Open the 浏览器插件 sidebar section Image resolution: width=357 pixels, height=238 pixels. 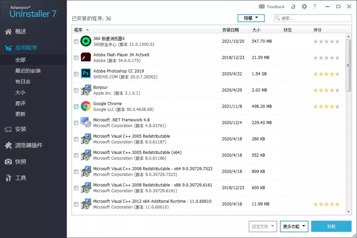(x=29, y=145)
